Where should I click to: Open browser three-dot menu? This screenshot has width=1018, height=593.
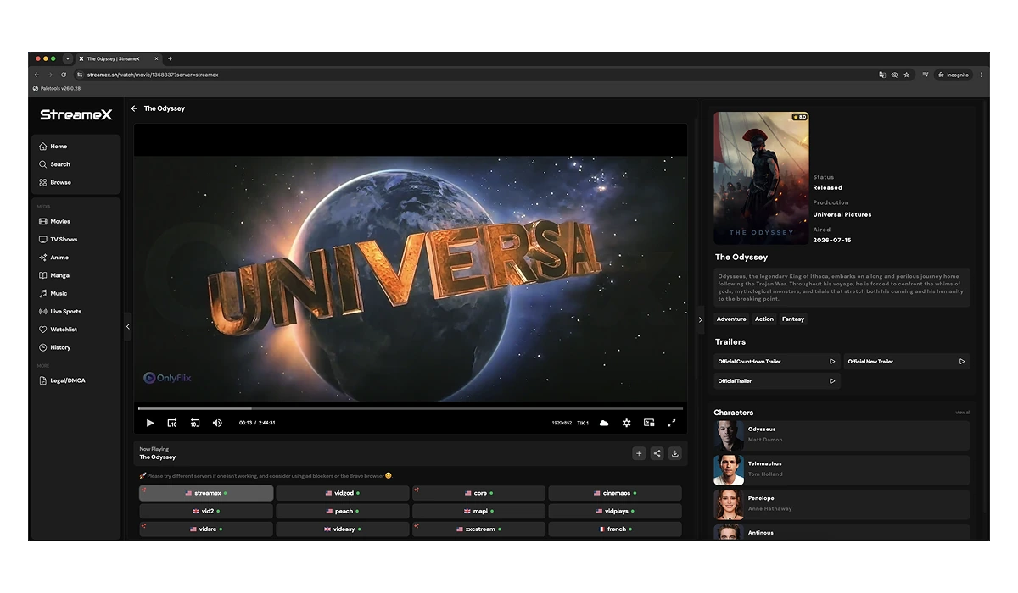pos(982,75)
